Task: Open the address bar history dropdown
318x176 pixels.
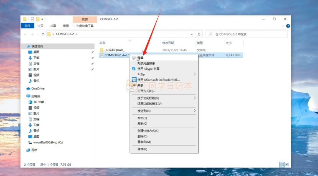Action: pos(192,34)
